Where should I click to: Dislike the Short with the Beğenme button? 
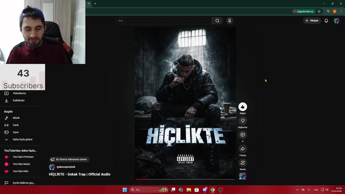(x=243, y=121)
